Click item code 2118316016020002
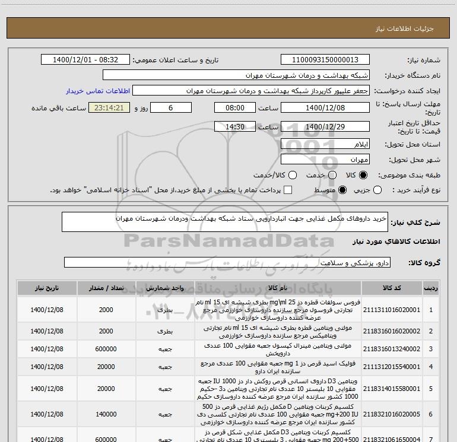 click(392, 331)
